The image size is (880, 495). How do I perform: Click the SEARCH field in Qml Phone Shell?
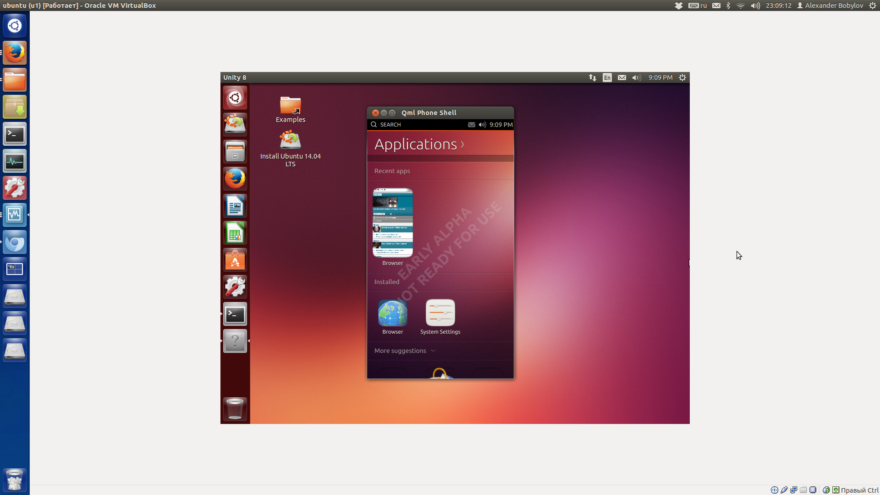386,125
